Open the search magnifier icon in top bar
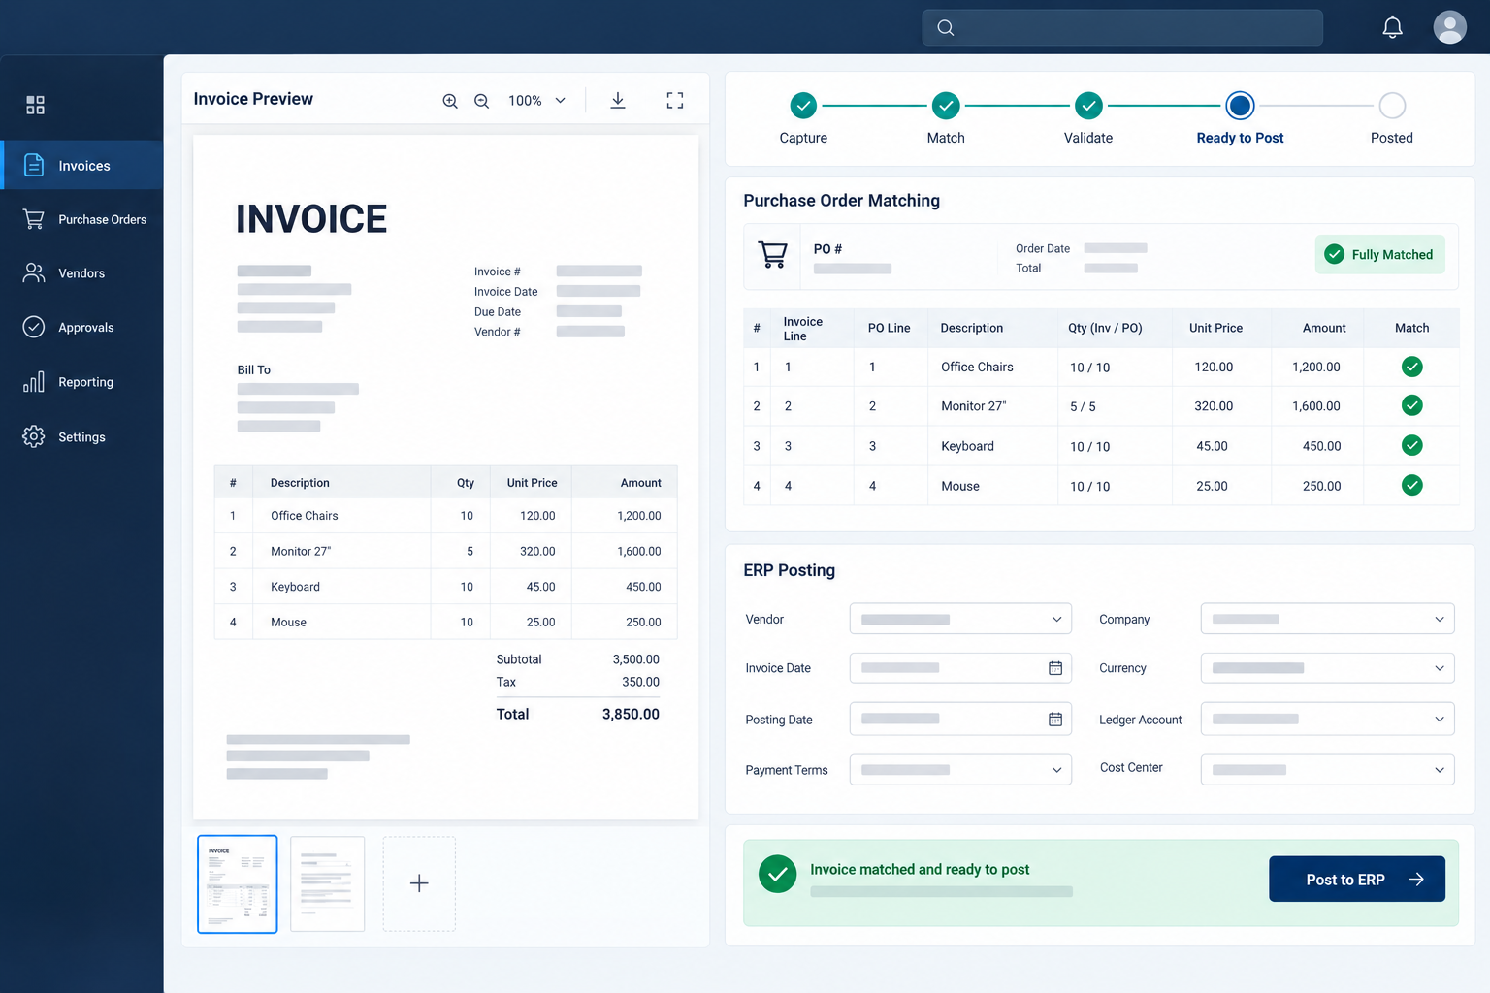Screen dimensions: 1490x993 tap(946, 28)
